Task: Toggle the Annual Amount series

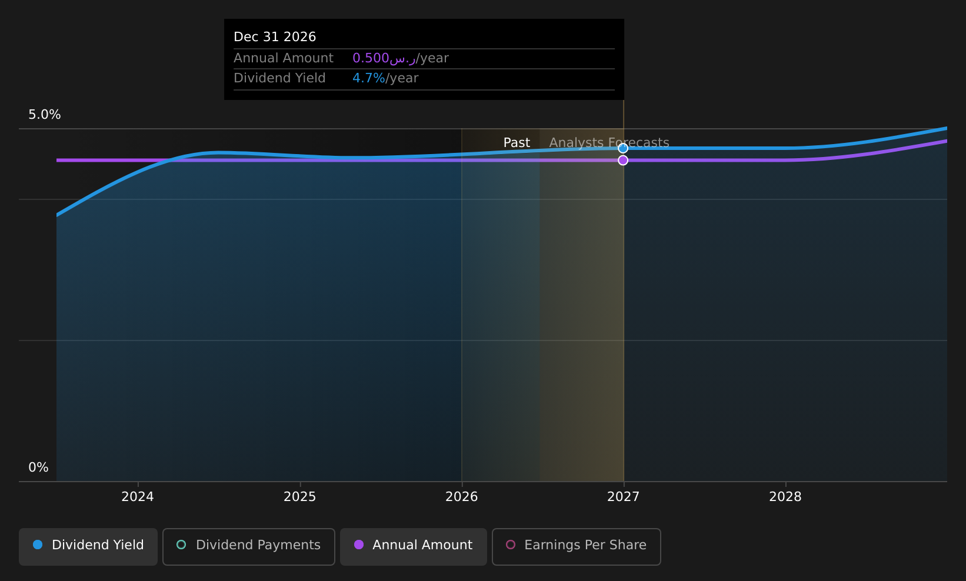Action: click(414, 547)
